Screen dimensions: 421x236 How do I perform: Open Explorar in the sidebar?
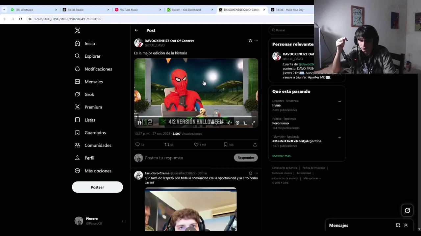coord(88,56)
